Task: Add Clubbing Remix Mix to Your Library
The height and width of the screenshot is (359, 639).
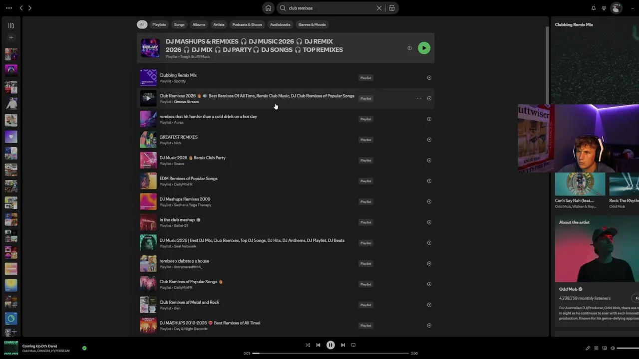Action: [429, 78]
